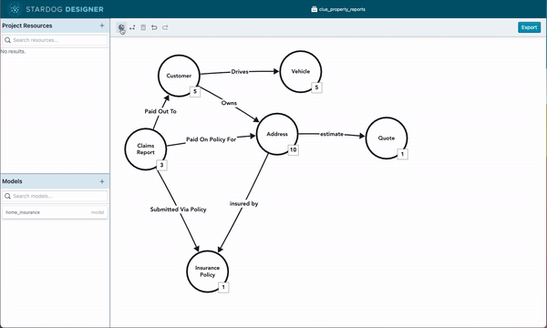Click the Stardog logo icon
Image resolution: width=547 pixels, height=328 pixels.
[15, 9]
